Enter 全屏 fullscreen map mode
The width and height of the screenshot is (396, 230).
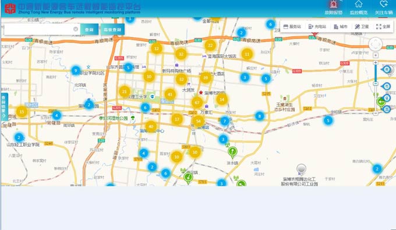383,27
